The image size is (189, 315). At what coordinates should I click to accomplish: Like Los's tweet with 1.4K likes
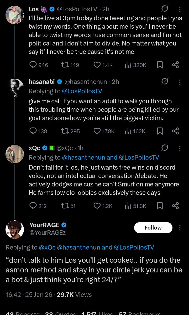coord(97,65)
